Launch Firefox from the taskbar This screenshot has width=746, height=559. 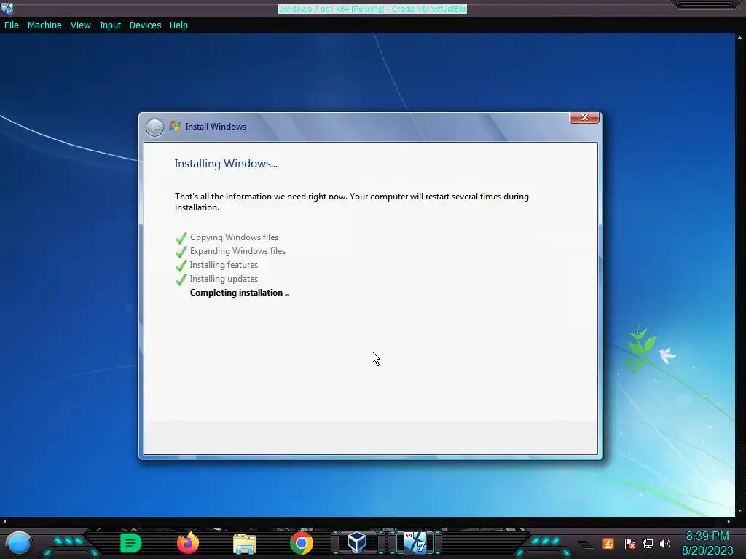[x=188, y=543]
